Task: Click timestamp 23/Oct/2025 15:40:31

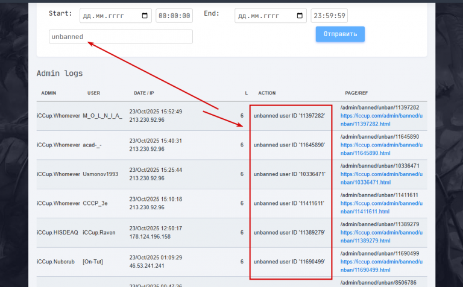Action: click(156, 141)
